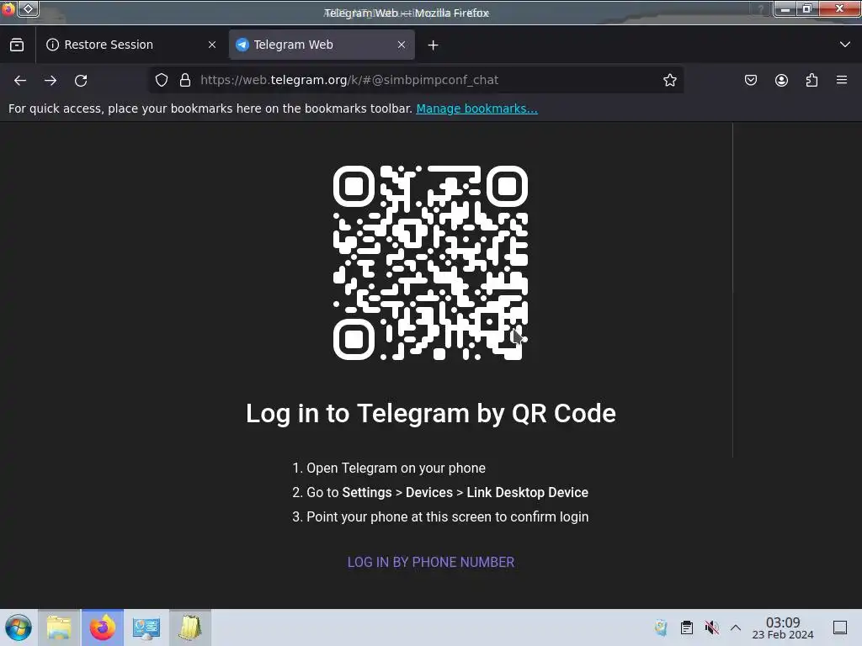Reload the Telegram Web page
The height and width of the screenshot is (646, 862).
click(x=81, y=80)
